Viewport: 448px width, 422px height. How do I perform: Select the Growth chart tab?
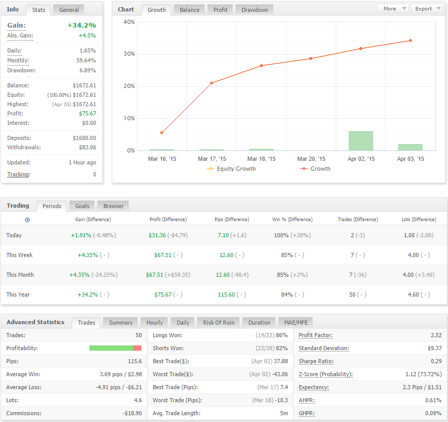[156, 10]
